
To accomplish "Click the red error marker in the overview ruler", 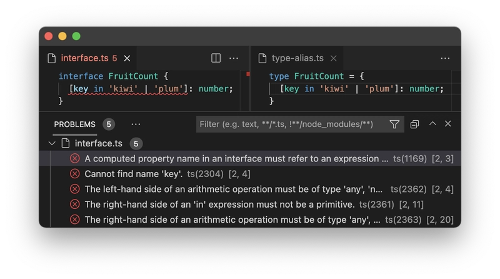I will point(247,74).
